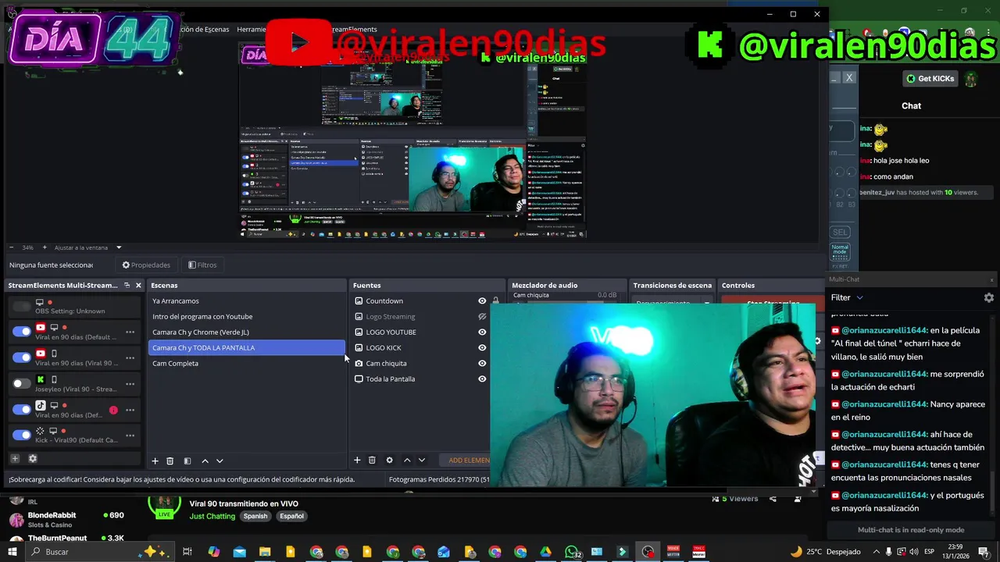
Task: Open the Windows Start menu
Action: pos(12,552)
